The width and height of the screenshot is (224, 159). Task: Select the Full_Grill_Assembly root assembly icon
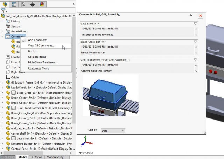pos(3,16)
